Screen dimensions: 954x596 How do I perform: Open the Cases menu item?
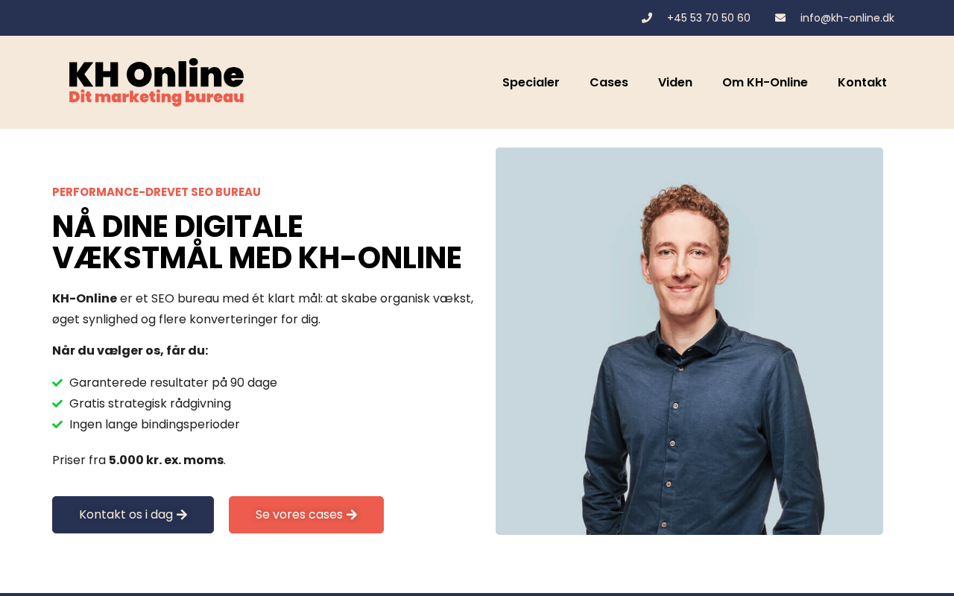pyautogui.click(x=609, y=83)
